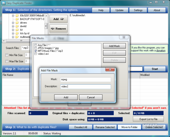Expand the kit folder node
The image size is (170, 137).
13,30
